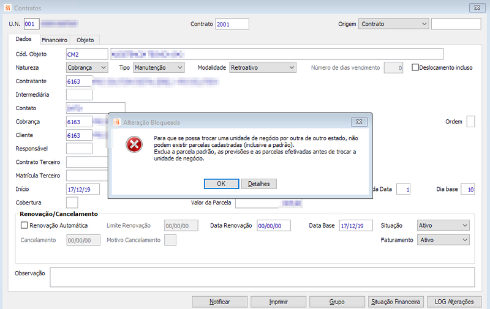Open the Situação dropdown
The image size is (490, 309).
coord(443,225)
